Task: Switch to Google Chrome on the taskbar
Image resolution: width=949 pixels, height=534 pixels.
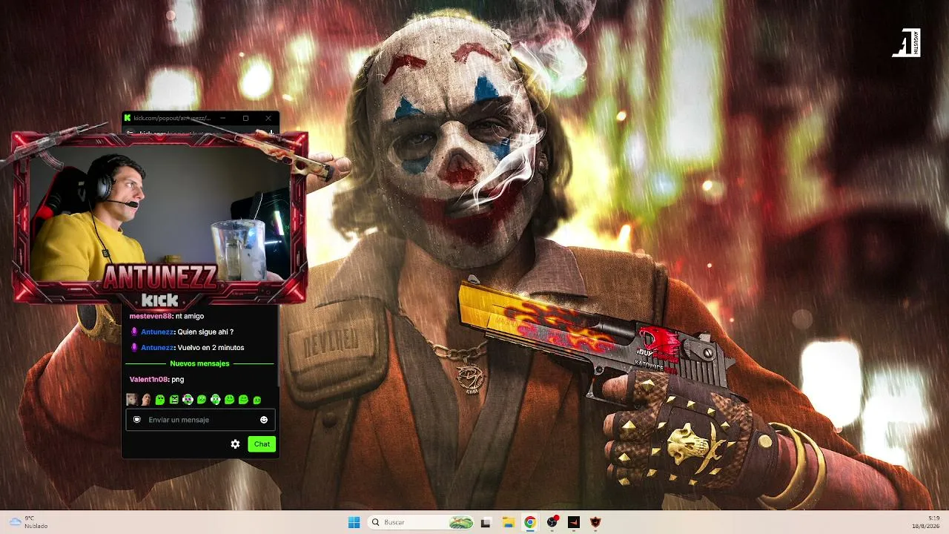Action: pyautogui.click(x=529, y=522)
